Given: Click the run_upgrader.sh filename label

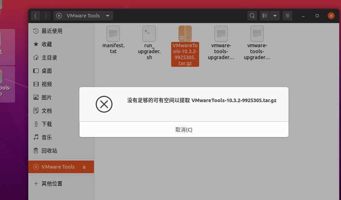Looking at the screenshot, I should click(x=149, y=51).
